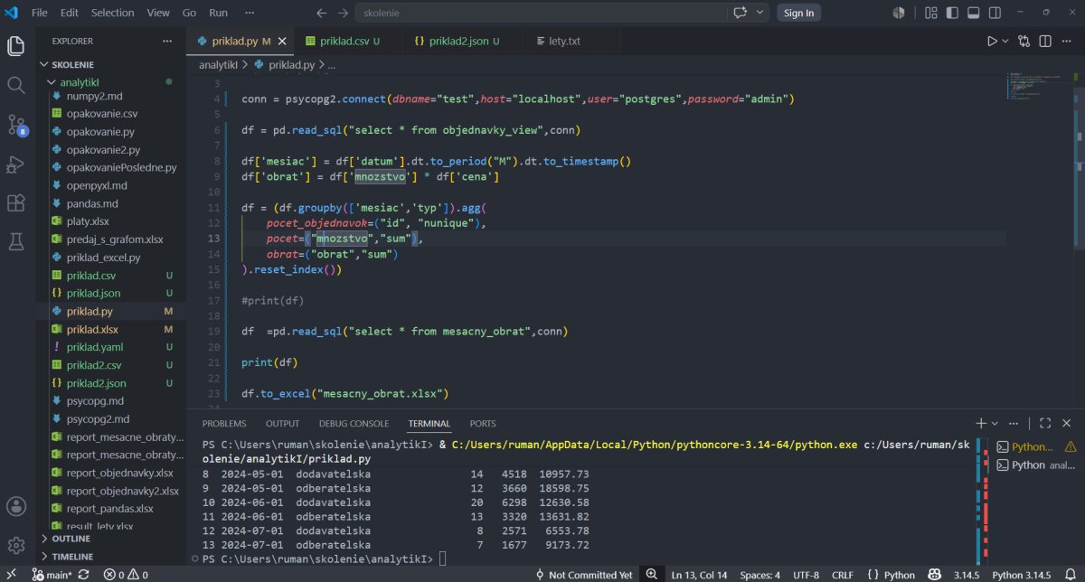
Task: Split the editor to the right
Action: (1047, 41)
